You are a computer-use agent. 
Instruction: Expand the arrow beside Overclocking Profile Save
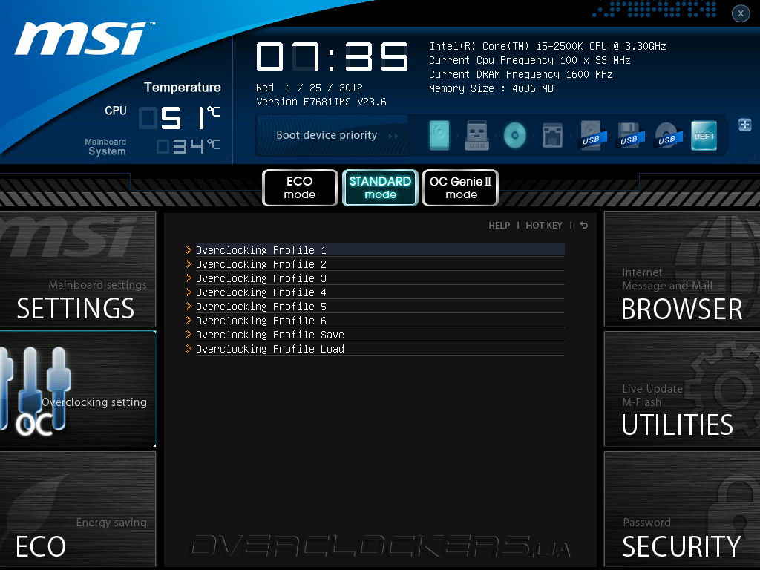point(189,334)
